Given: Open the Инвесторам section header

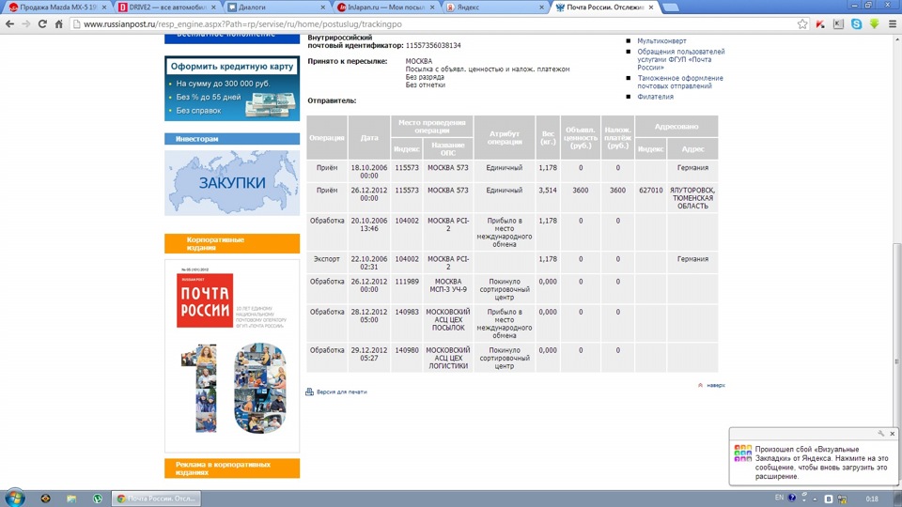Looking at the screenshot, I should 232,139.
